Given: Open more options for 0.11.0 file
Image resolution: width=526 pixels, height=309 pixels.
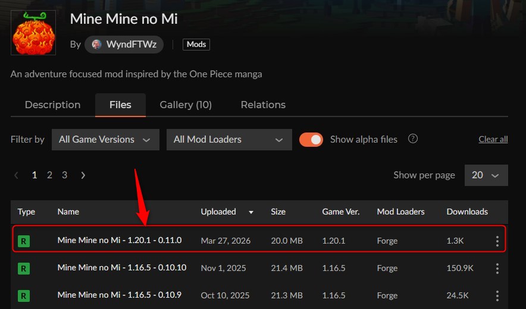Looking at the screenshot, I should click(497, 241).
